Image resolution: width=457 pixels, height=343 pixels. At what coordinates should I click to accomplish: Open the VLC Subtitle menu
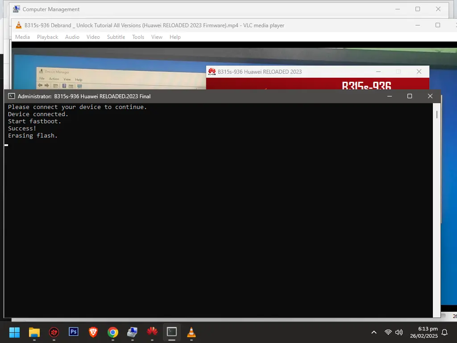(116, 37)
